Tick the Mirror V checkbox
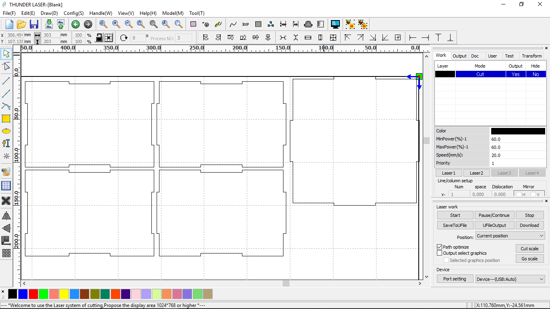This screenshot has height=309, width=550. tap(533, 195)
